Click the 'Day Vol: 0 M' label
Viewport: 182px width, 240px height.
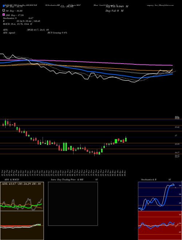click(x=114, y=11)
